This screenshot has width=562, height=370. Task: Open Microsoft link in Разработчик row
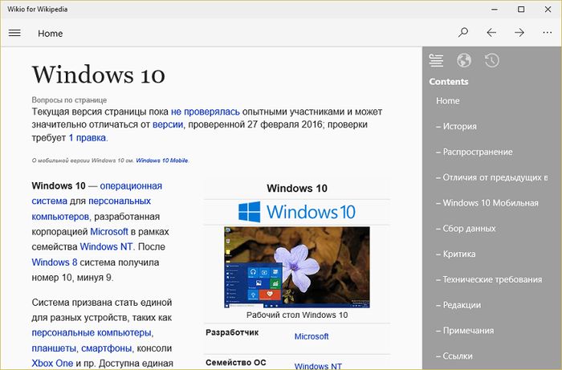(x=312, y=336)
